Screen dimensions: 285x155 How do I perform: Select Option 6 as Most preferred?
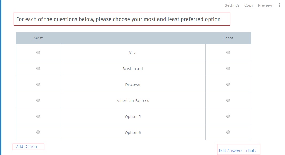38,132
